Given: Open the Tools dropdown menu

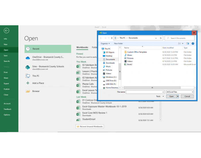Looking at the screenshot, I should tap(160, 97).
